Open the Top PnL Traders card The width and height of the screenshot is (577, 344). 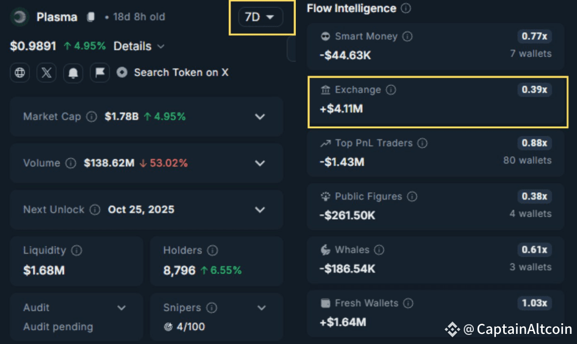click(x=435, y=153)
